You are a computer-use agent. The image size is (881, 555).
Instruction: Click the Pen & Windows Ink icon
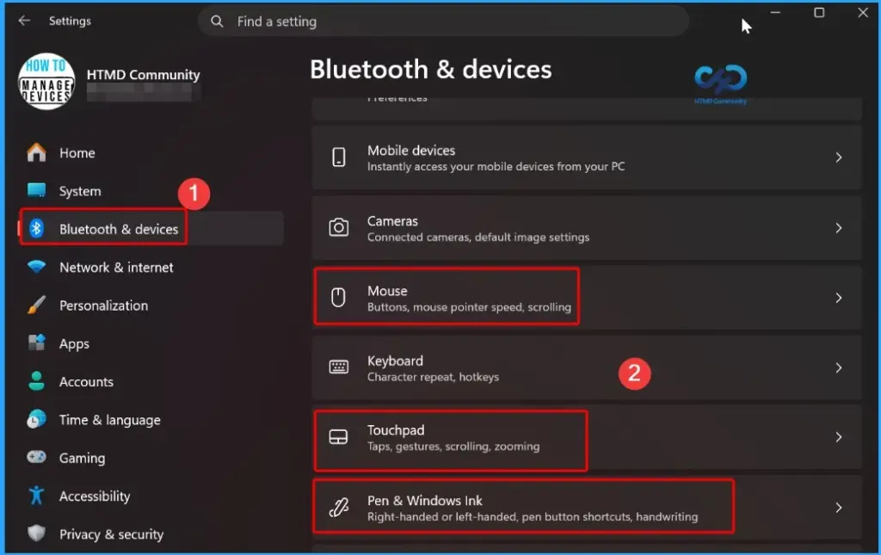tap(339, 508)
